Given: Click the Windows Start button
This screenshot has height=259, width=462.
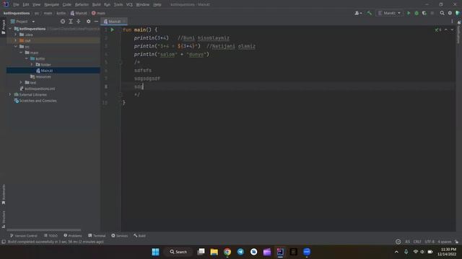Looking at the screenshot, I should click(x=155, y=252).
